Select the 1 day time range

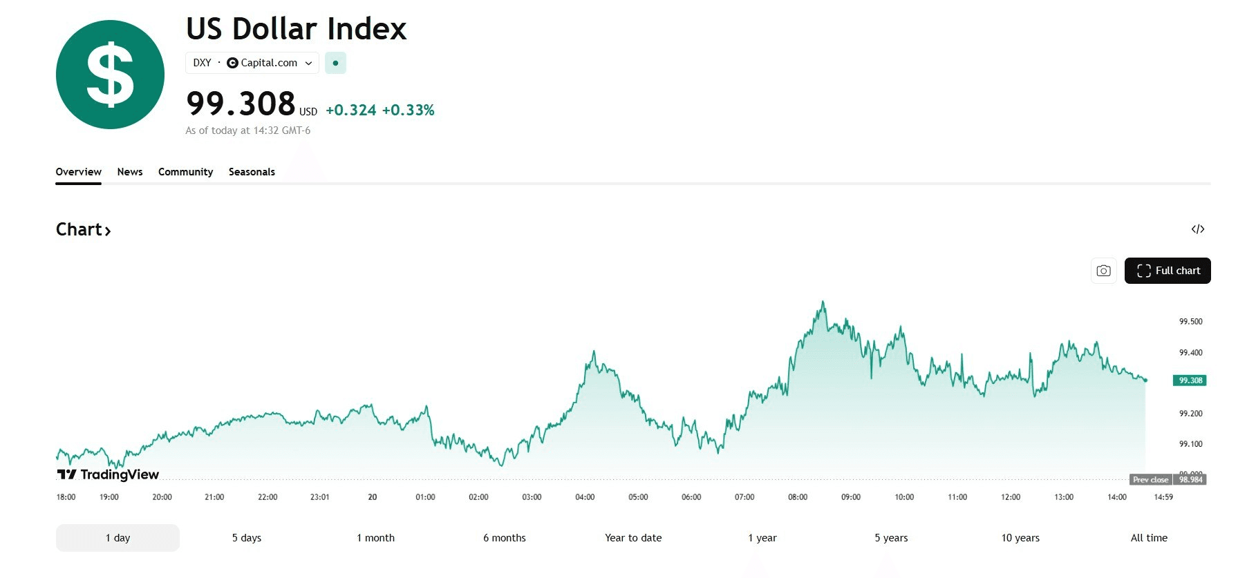tap(118, 538)
